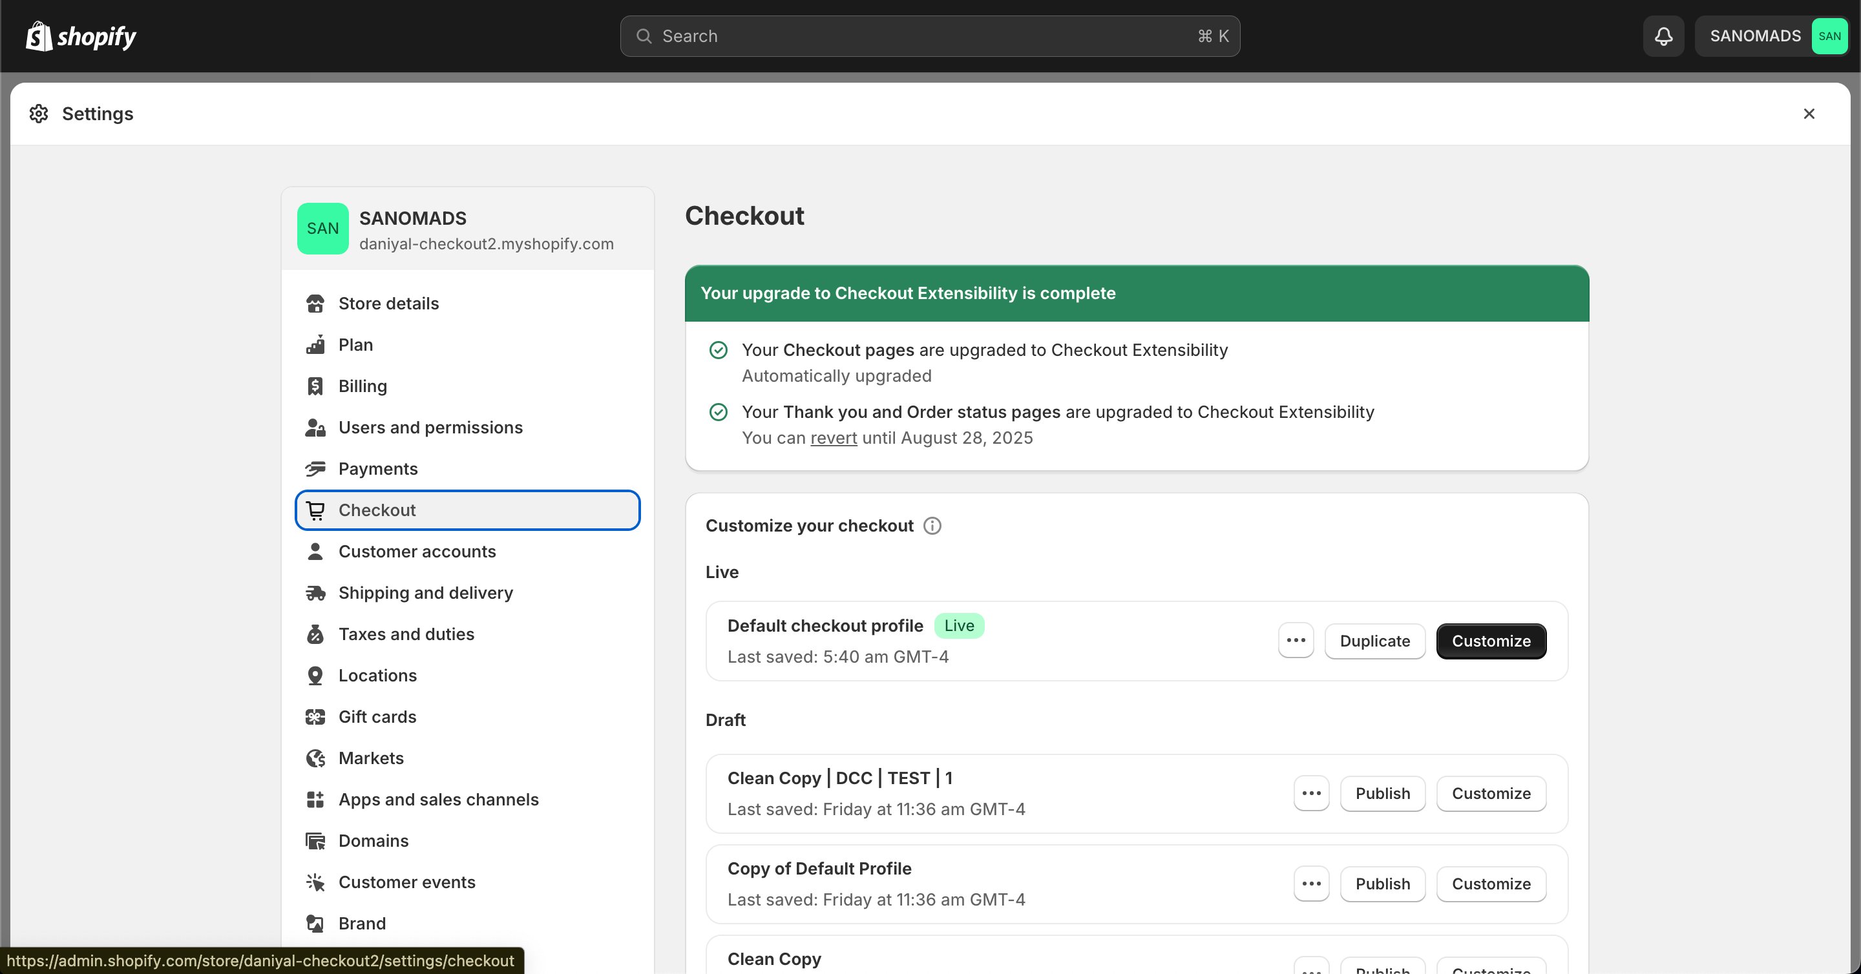Go to Plan settings

click(467, 344)
